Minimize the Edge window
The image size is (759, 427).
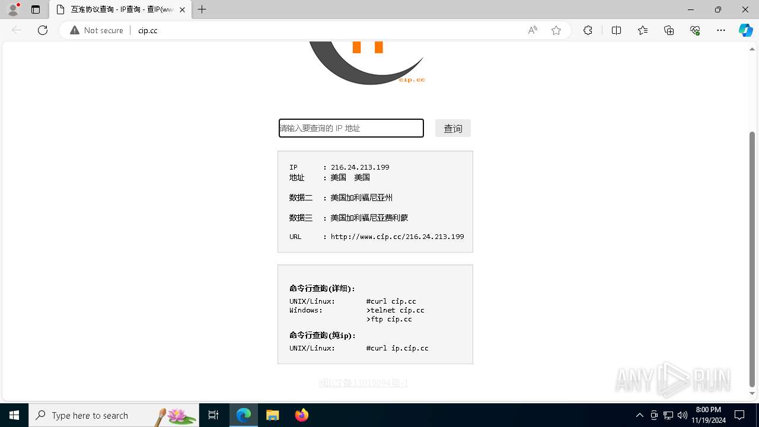coord(691,9)
